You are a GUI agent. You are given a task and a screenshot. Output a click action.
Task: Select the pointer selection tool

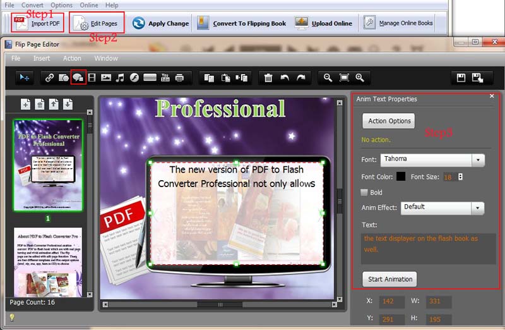coord(24,78)
